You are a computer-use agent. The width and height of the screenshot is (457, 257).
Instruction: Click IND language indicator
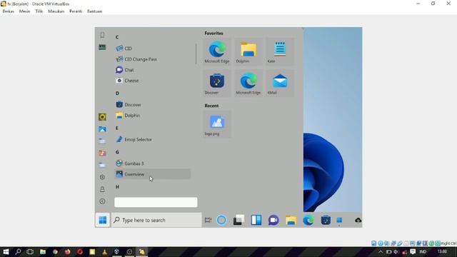(x=423, y=252)
